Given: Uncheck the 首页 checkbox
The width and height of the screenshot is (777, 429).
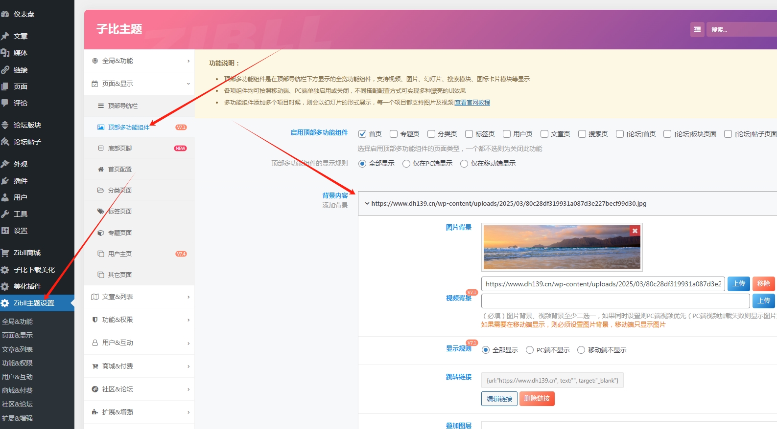Looking at the screenshot, I should click(362, 134).
